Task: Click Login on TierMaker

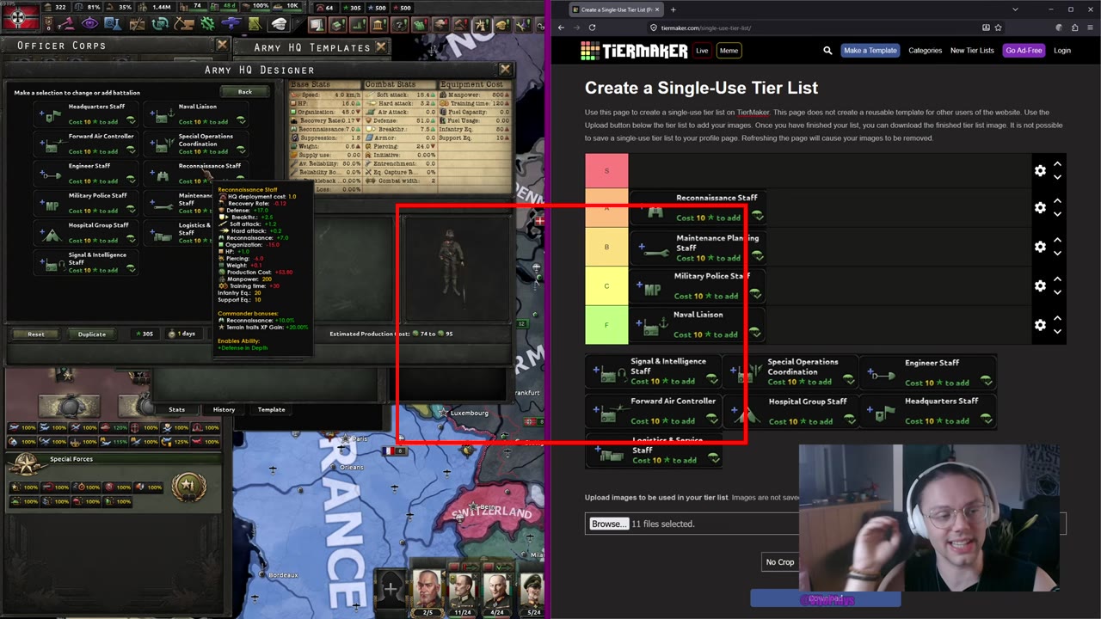Action: [x=1062, y=51]
